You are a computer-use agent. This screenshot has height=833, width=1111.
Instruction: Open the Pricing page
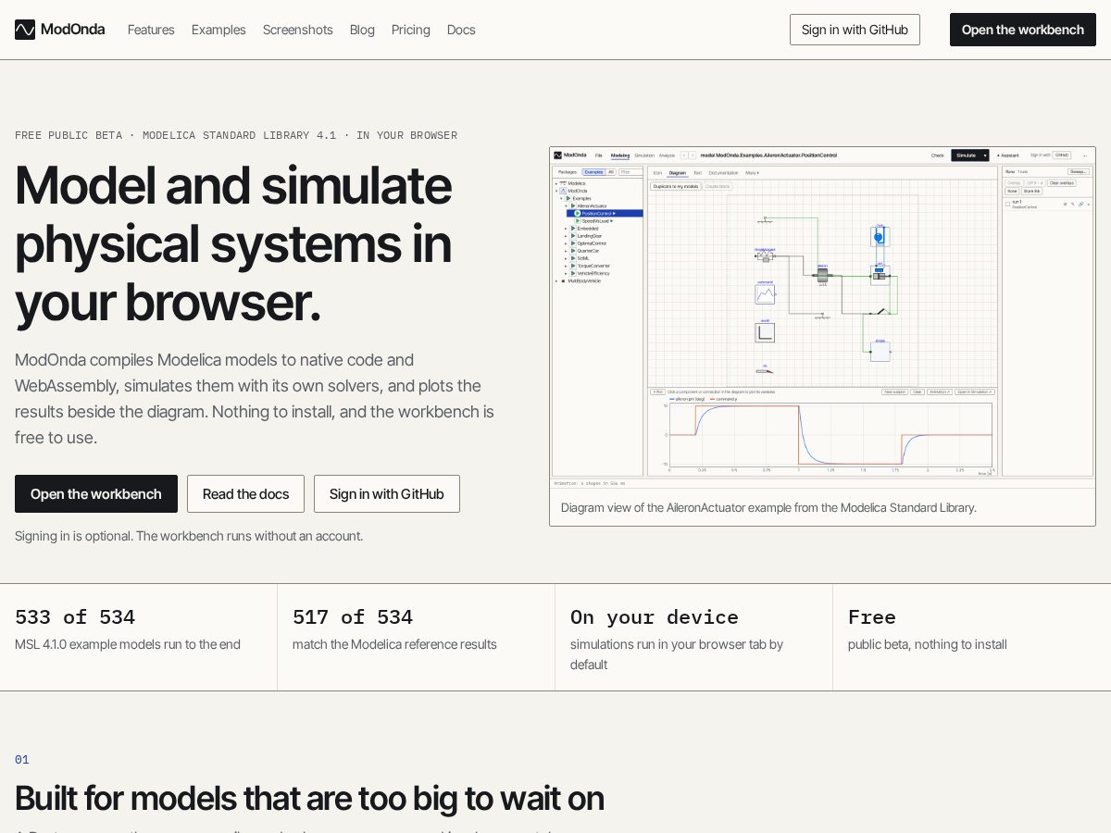pyautogui.click(x=411, y=30)
